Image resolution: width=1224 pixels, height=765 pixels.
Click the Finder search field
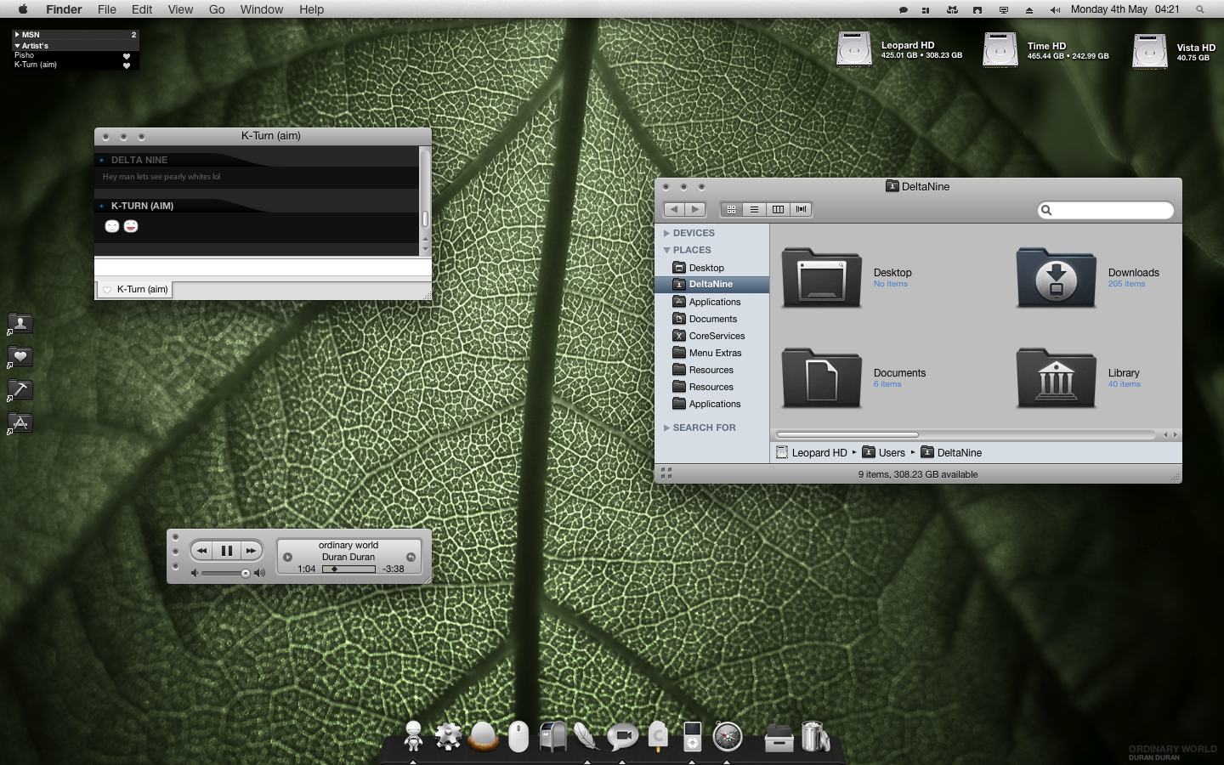click(1106, 210)
